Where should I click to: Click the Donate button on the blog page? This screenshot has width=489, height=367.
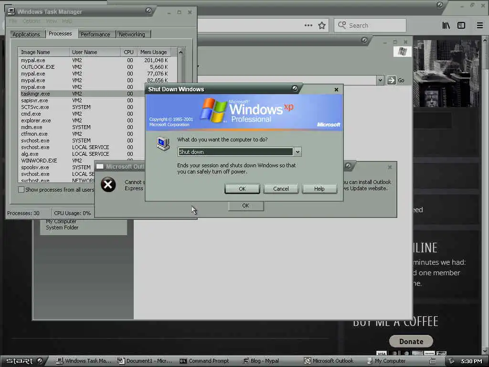(411, 341)
